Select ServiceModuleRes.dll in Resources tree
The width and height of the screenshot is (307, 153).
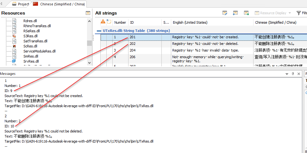click(x=40, y=51)
